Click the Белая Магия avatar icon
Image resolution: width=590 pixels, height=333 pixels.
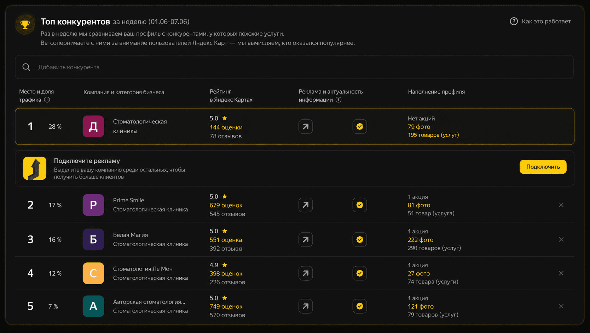click(x=93, y=239)
